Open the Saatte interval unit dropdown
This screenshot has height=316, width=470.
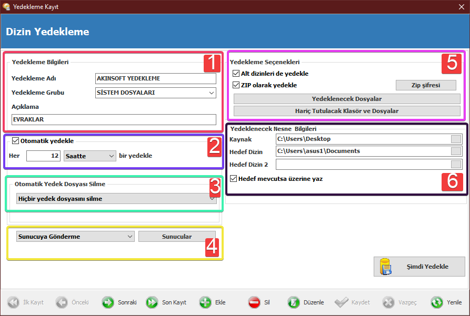[89, 156]
